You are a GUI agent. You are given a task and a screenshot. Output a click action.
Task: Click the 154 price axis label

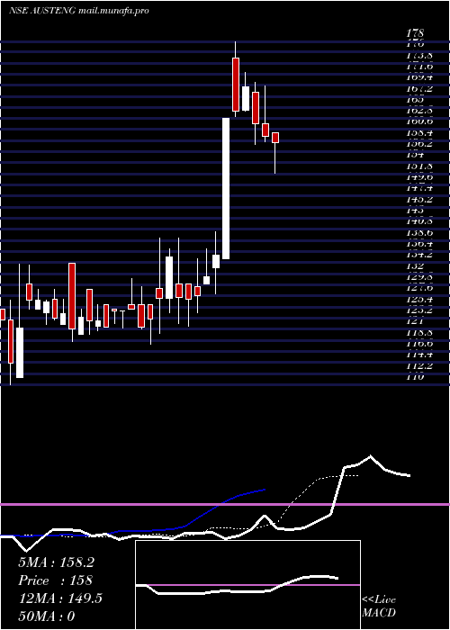pyautogui.click(x=415, y=155)
